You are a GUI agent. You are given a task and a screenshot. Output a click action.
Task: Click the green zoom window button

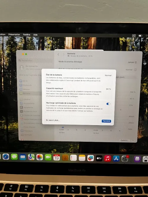pos(26,54)
